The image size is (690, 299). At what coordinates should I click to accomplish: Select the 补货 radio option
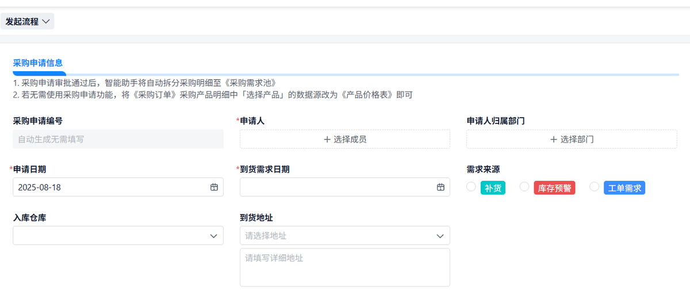point(471,187)
